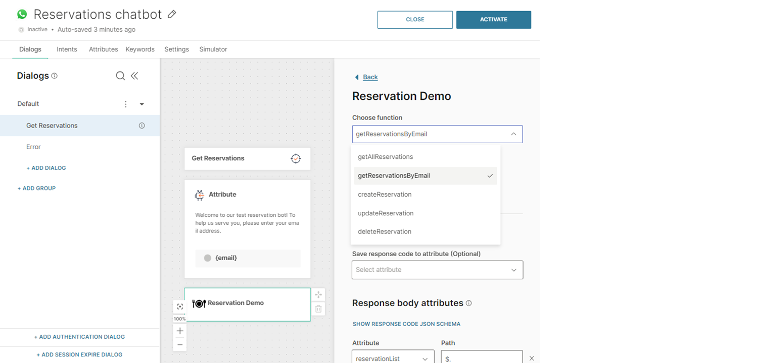Click the Path input field containing $.
The height and width of the screenshot is (363, 758).
pyautogui.click(x=481, y=357)
